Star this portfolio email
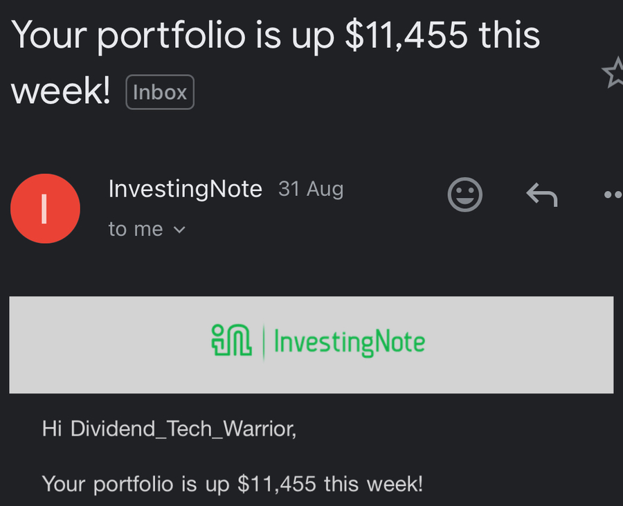623x506 pixels. pyautogui.click(x=614, y=73)
